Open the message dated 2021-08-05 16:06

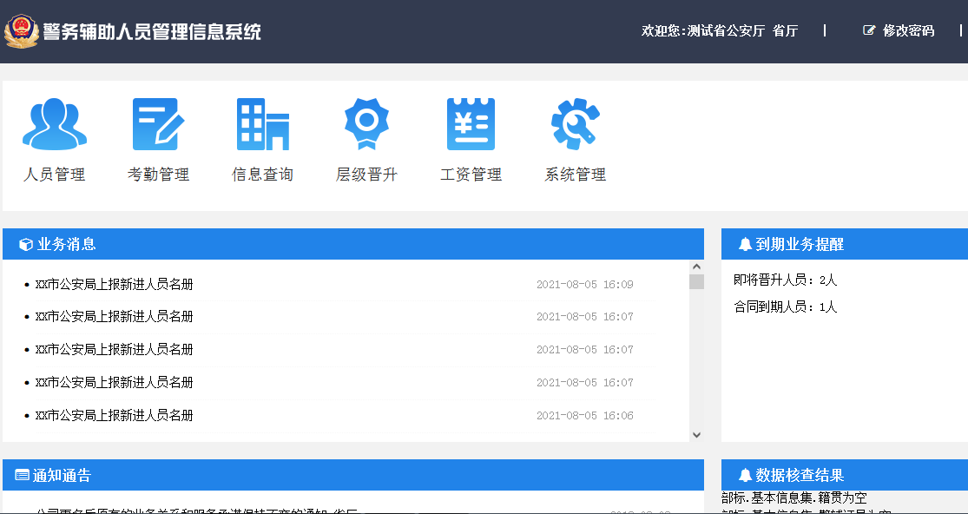[114, 416]
